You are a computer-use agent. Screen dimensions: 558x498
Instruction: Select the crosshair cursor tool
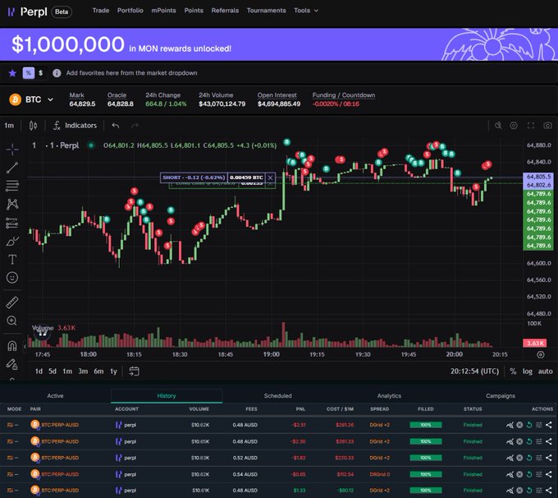point(12,150)
